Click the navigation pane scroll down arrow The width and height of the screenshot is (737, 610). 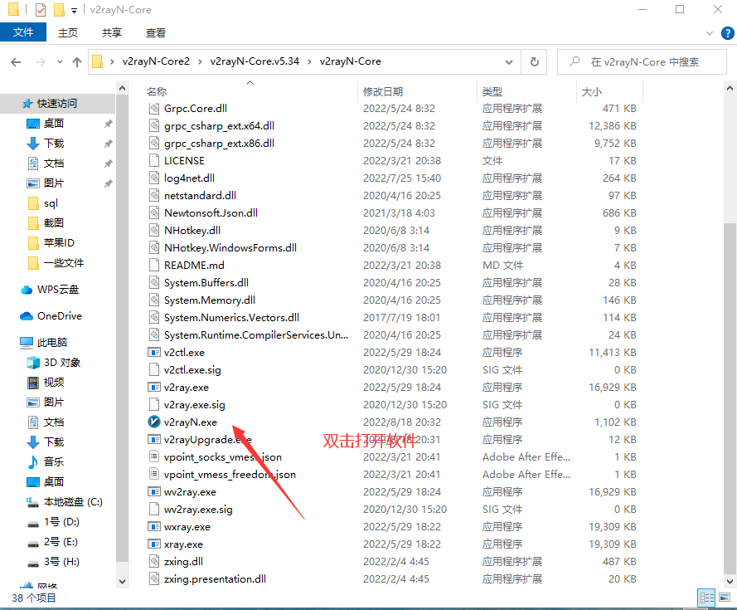point(122,581)
